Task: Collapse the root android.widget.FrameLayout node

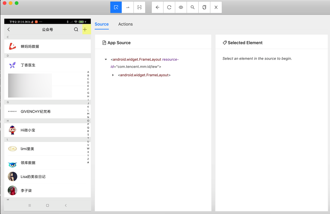Action: point(106,59)
